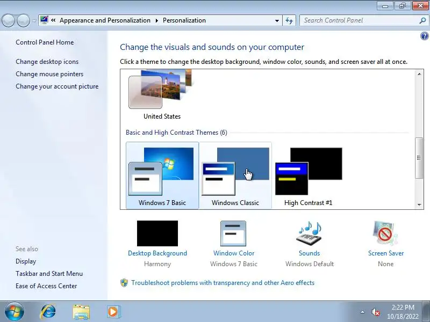Open the Screen Saver text link
Image resolution: width=430 pixels, height=322 pixels.
(386, 253)
